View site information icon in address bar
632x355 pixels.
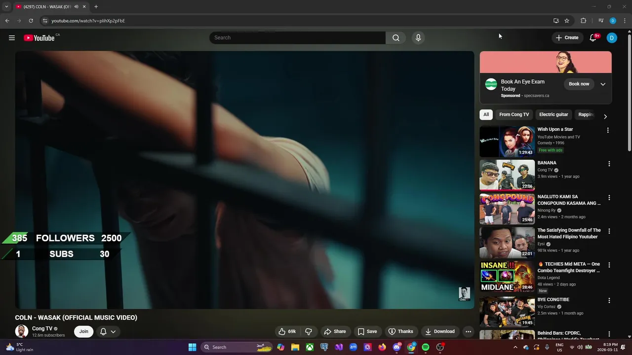[45, 21]
